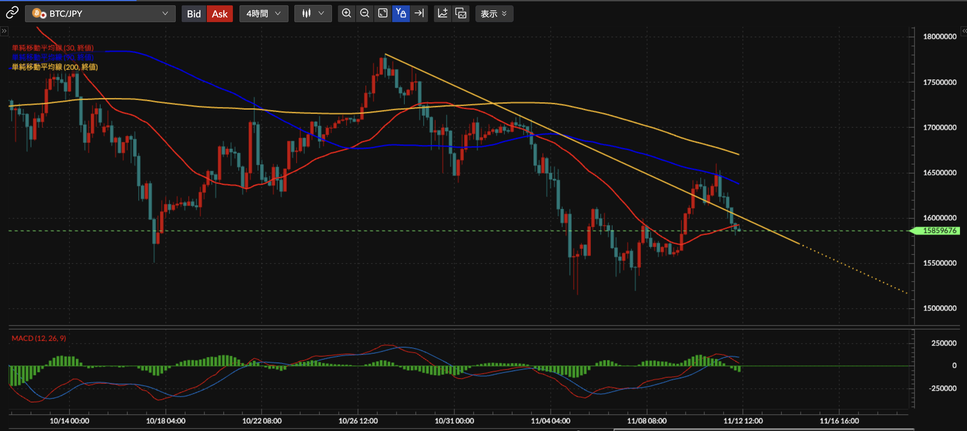The image size is (967, 431).
Task: Open the candlestick chart type dropdown
Action: tap(313, 13)
